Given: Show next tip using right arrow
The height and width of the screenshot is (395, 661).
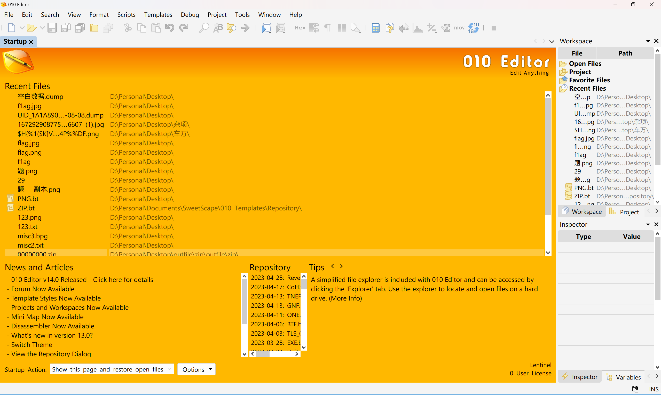Looking at the screenshot, I should pyautogui.click(x=341, y=266).
